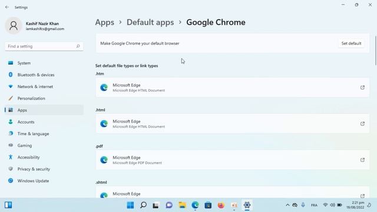Image resolution: width=377 pixels, height=212 pixels.
Task: Show hidden system tray icons
Action: tap(287, 205)
